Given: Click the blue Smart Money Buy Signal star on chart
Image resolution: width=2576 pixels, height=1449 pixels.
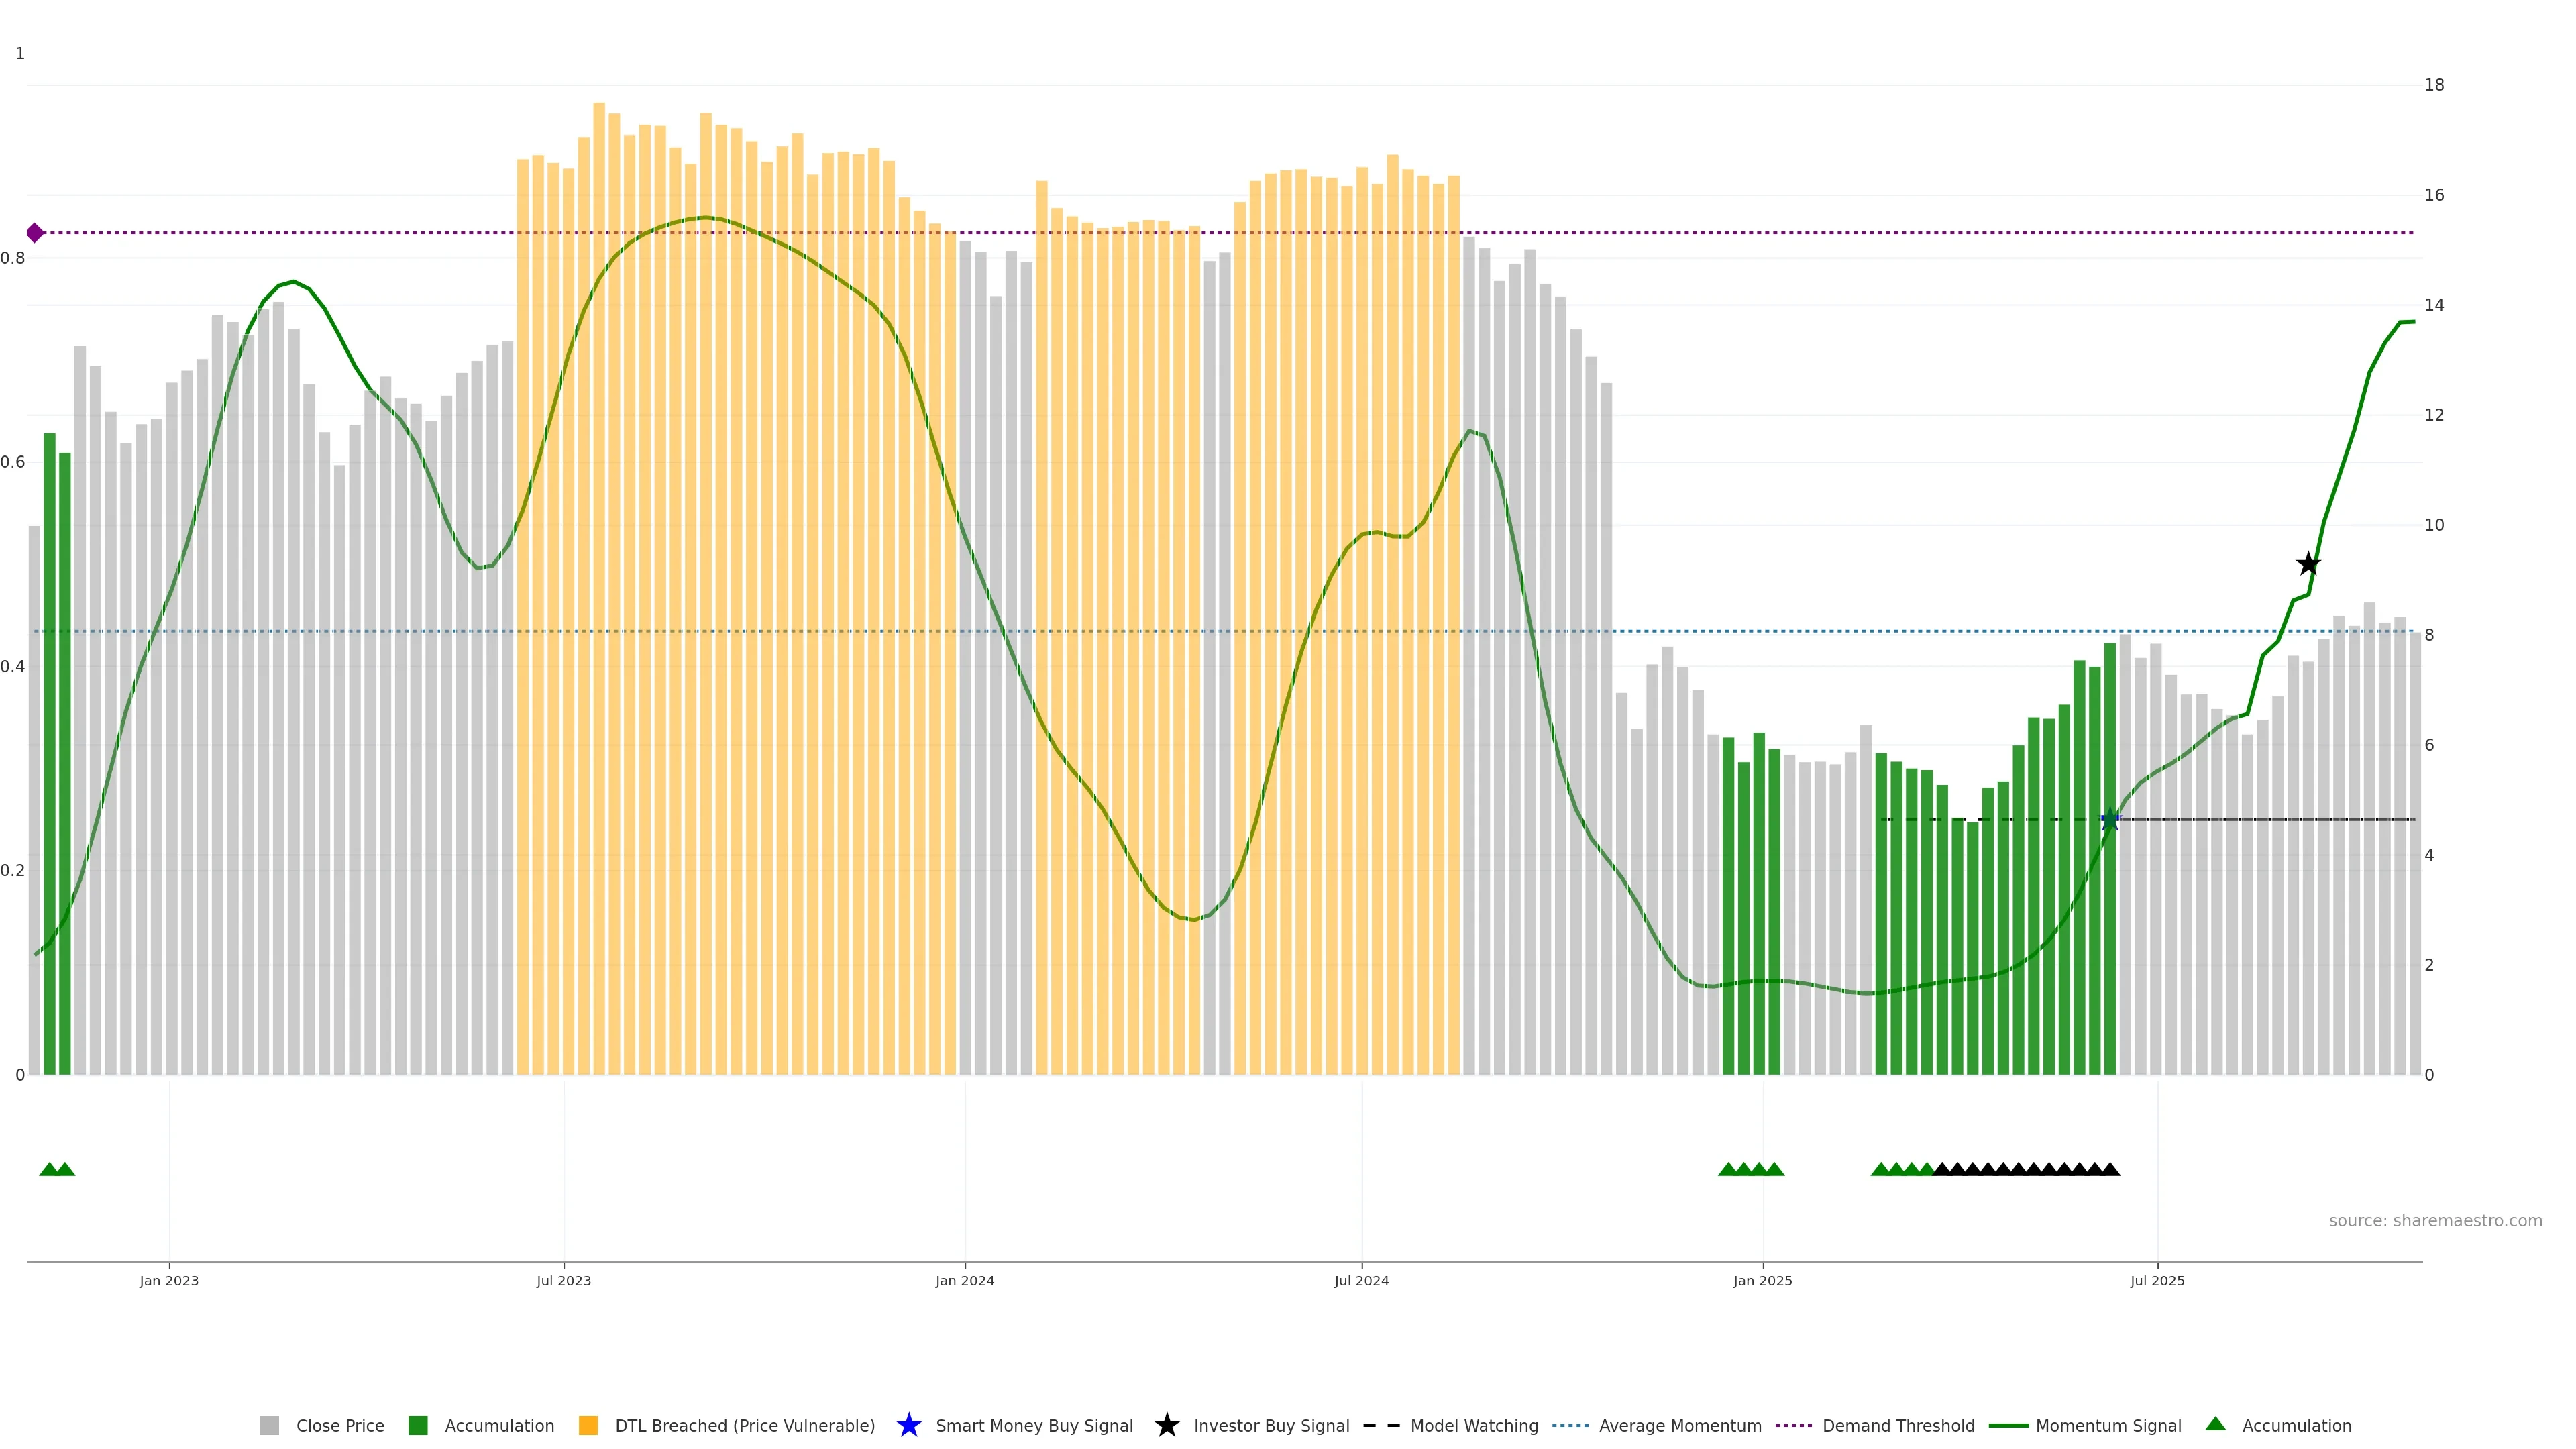Looking at the screenshot, I should tap(2110, 820).
